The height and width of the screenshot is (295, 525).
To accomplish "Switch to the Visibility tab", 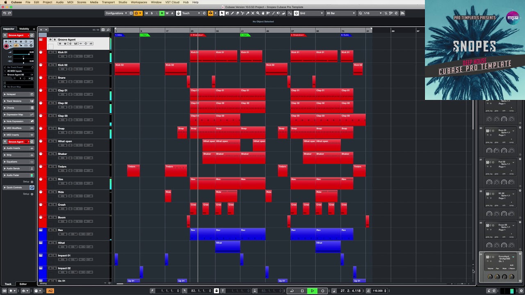I will (24, 29).
